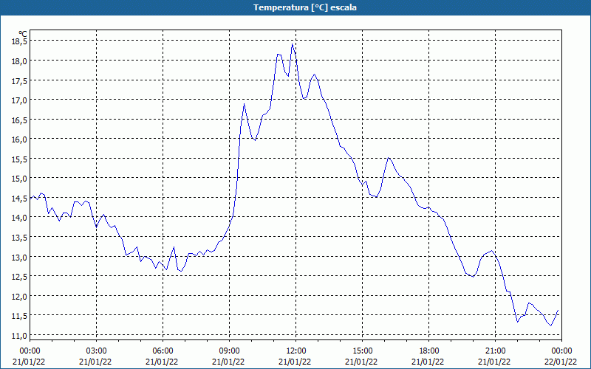Select the 15,5 y-axis value

20,159
